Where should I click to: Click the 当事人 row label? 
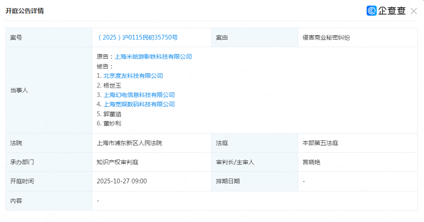click(19, 90)
